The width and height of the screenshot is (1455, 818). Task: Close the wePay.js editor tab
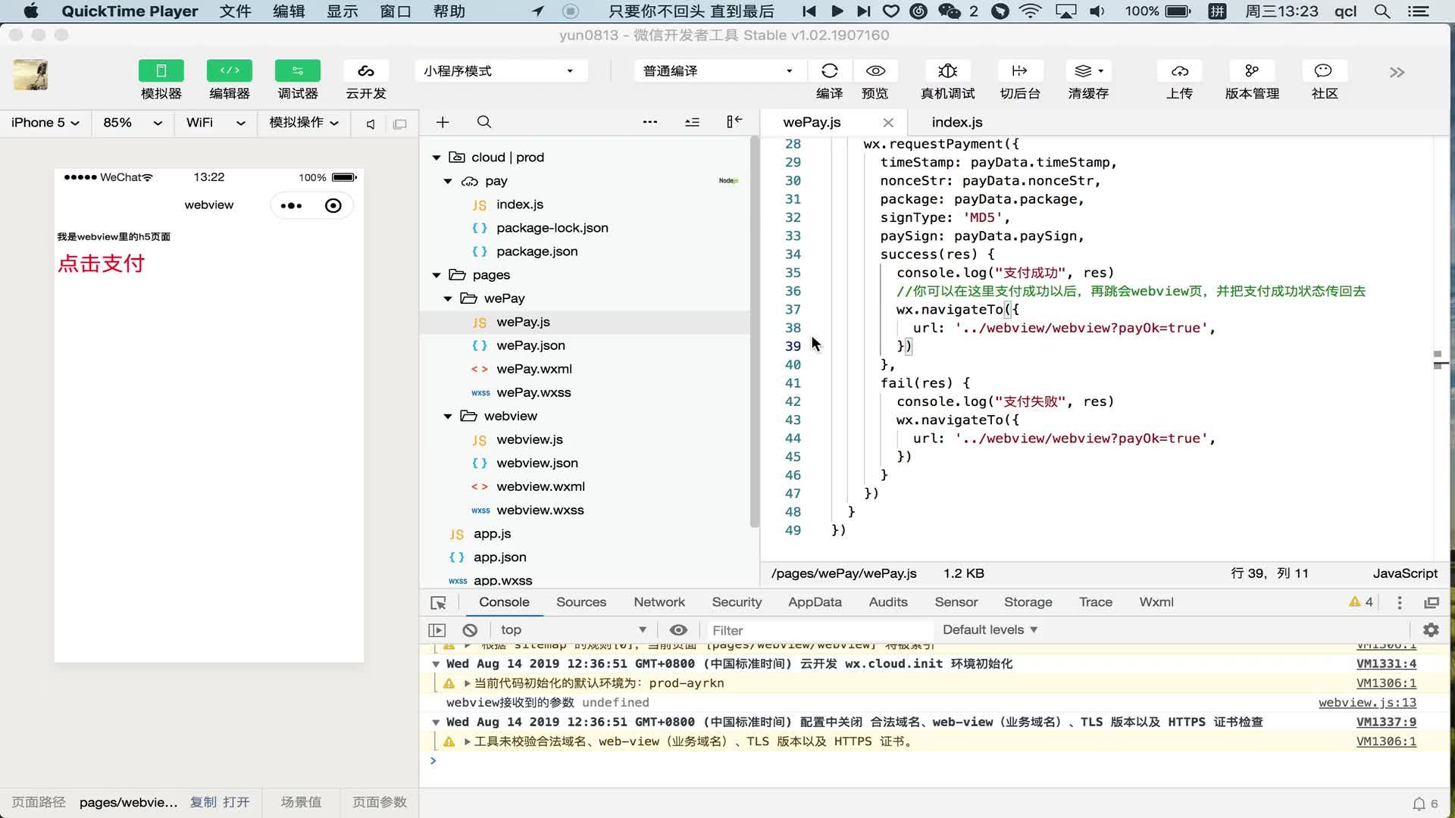[888, 123]
